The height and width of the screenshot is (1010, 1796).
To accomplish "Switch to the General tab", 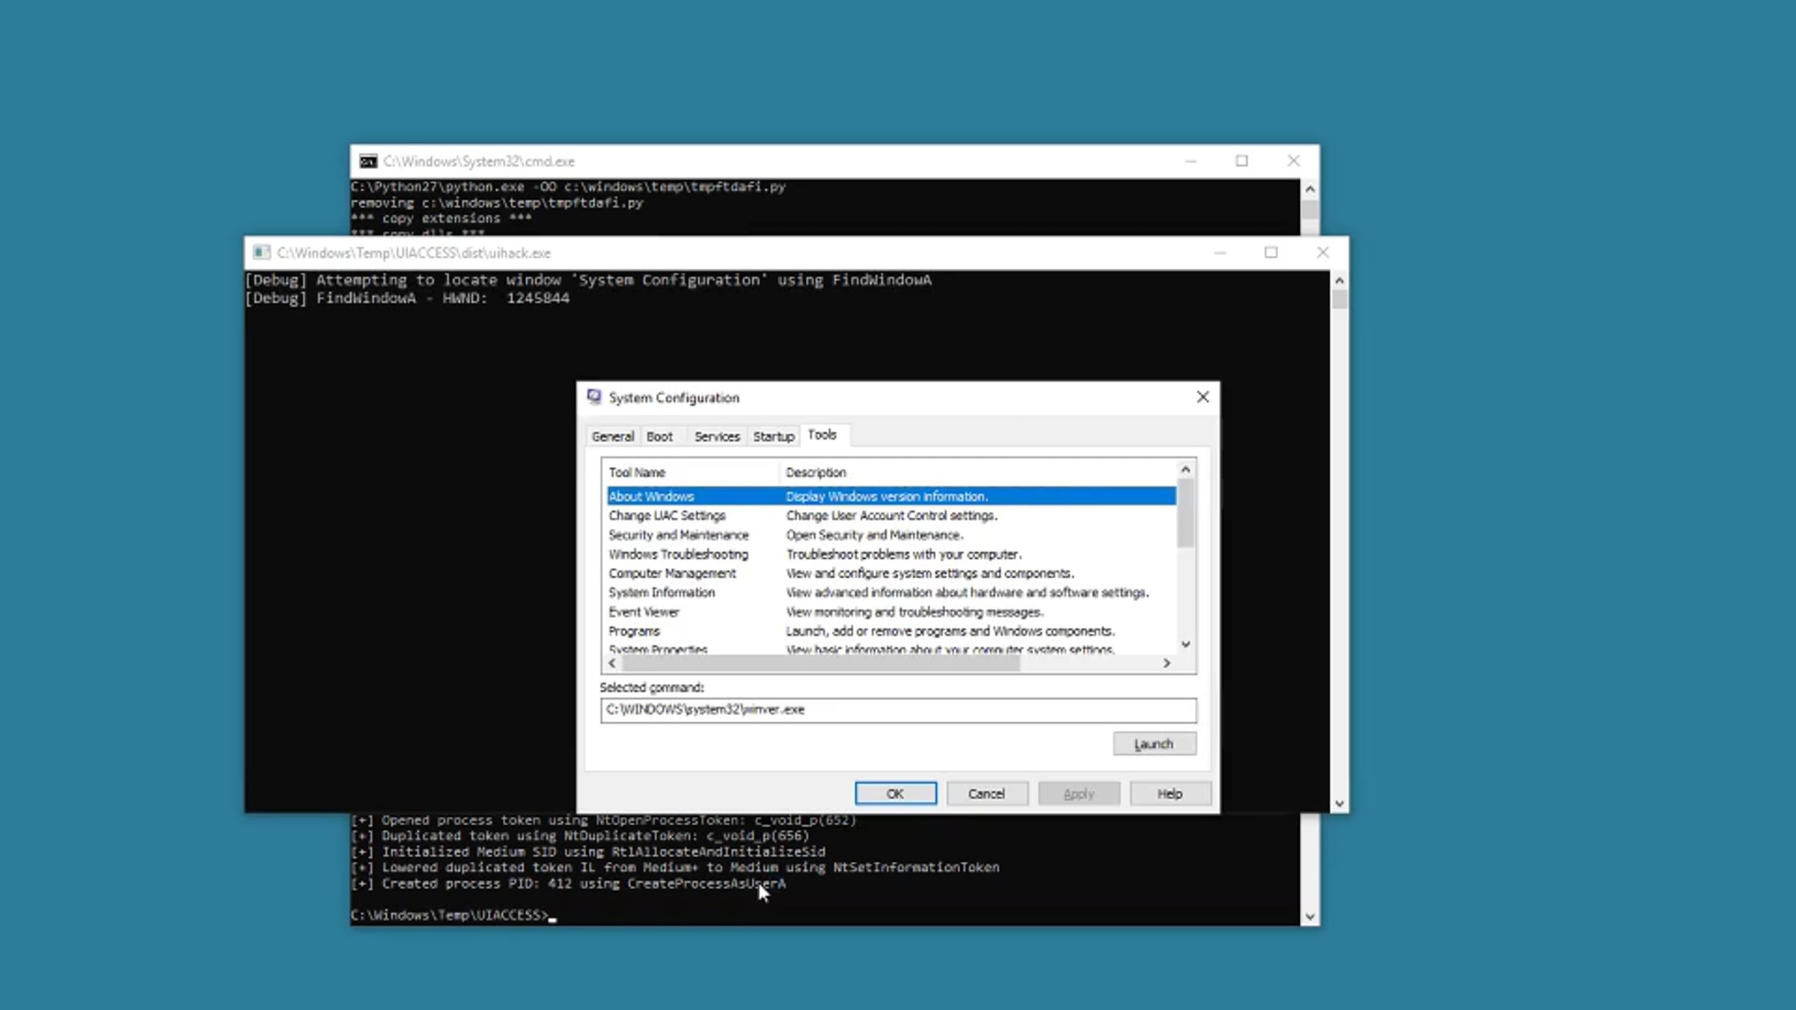I will (x=612, y=436).
